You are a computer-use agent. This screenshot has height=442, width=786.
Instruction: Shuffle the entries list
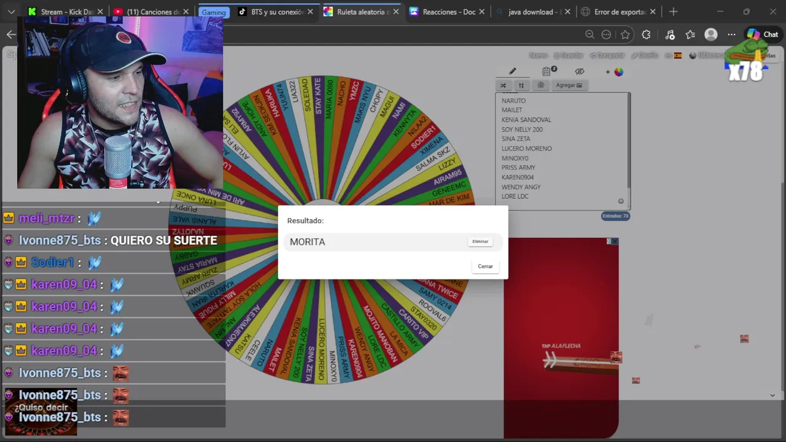pos(503,85)
